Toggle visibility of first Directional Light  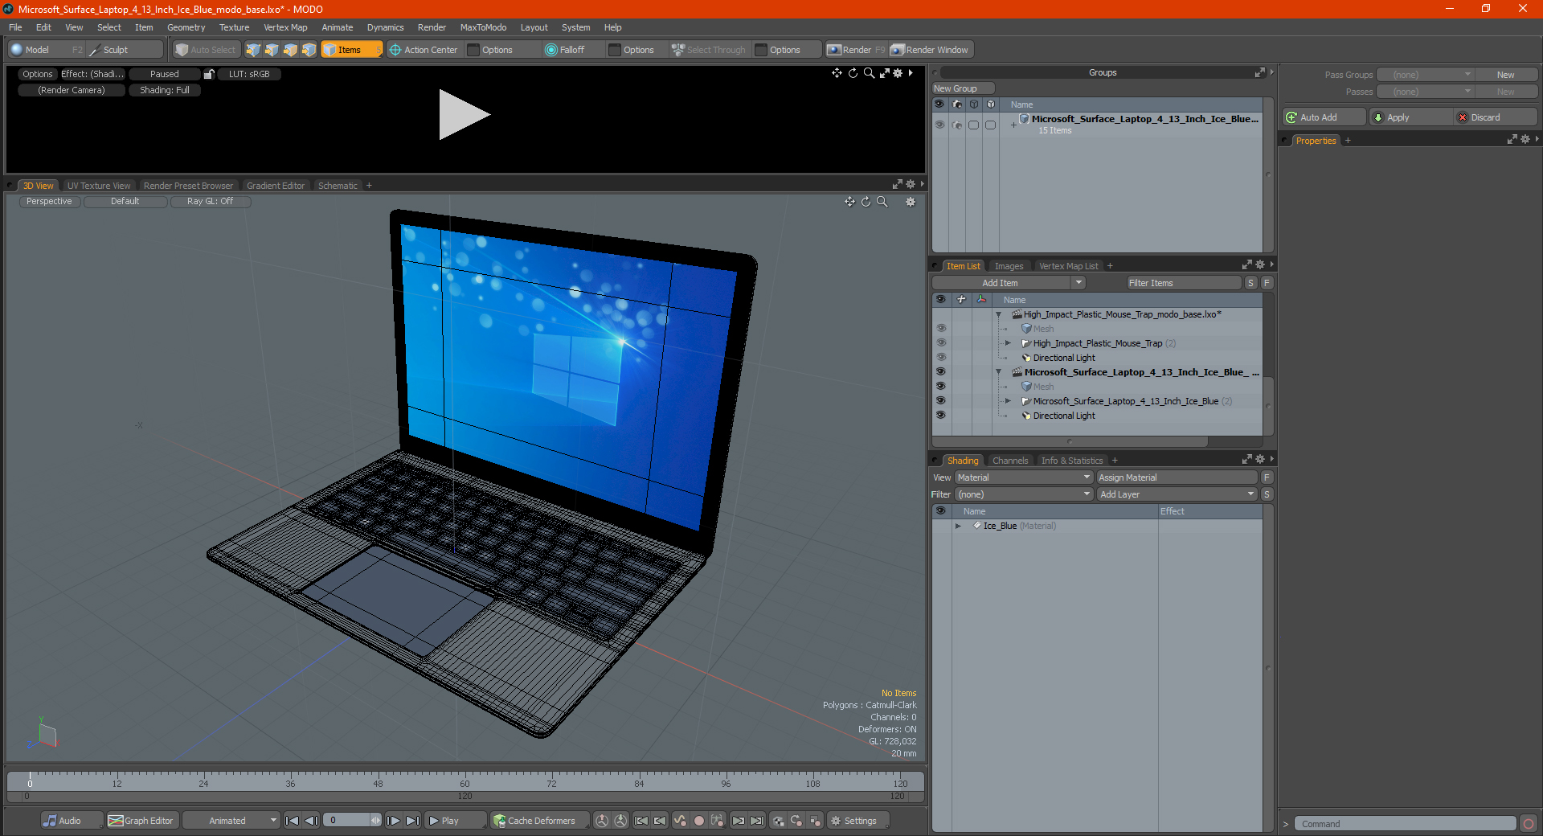(x=940, y=358)
